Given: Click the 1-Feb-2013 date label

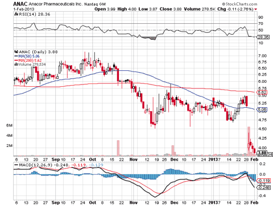Looking at the screenshot, I should [x=24, y=9].
